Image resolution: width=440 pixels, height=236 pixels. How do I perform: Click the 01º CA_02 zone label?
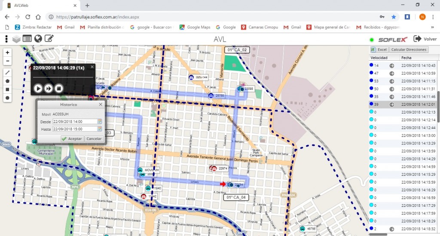coord(237,50)
